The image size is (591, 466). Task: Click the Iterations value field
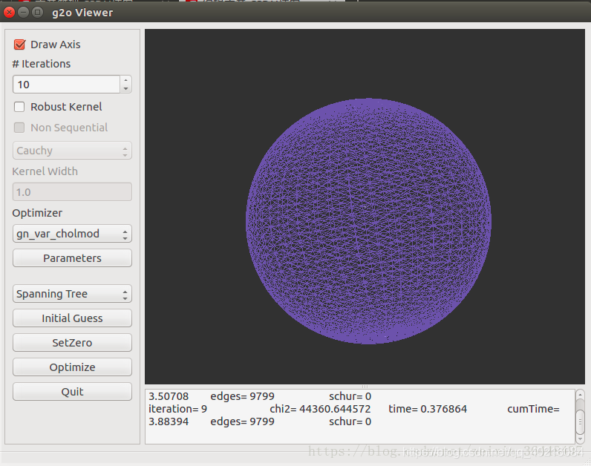[x=66, y=85]
